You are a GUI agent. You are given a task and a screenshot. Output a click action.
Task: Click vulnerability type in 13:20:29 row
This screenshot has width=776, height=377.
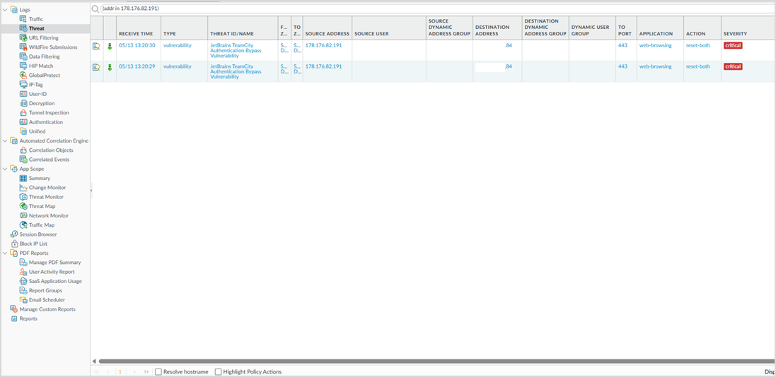coord(177,66)
